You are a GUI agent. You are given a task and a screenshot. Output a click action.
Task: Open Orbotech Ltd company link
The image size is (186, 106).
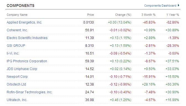click(x=16, y=84)
